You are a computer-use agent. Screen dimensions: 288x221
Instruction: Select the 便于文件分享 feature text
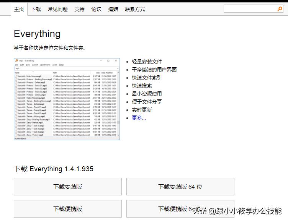(147, 102)
